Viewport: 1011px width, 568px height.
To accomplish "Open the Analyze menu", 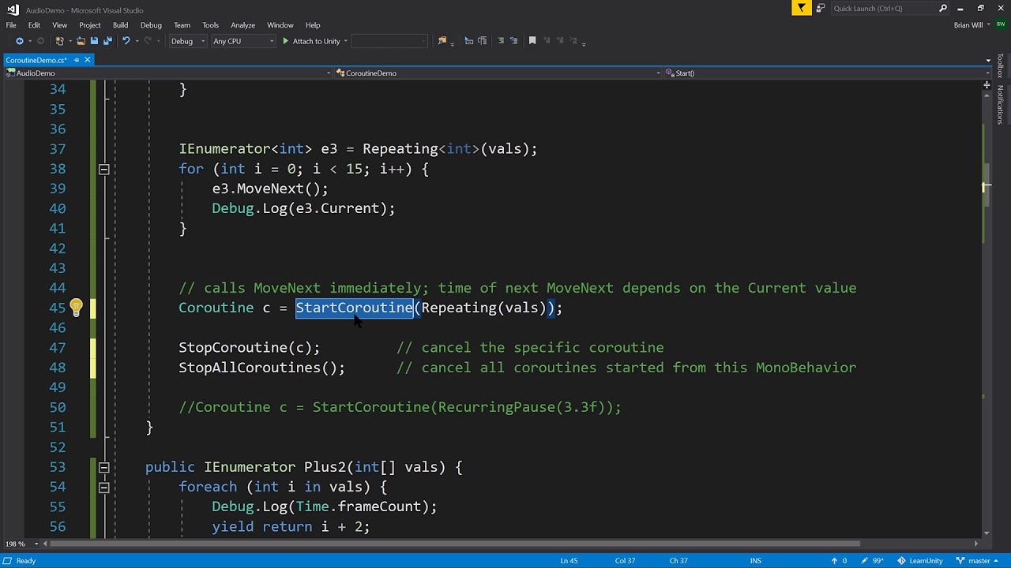I will [x=243, y=25].
